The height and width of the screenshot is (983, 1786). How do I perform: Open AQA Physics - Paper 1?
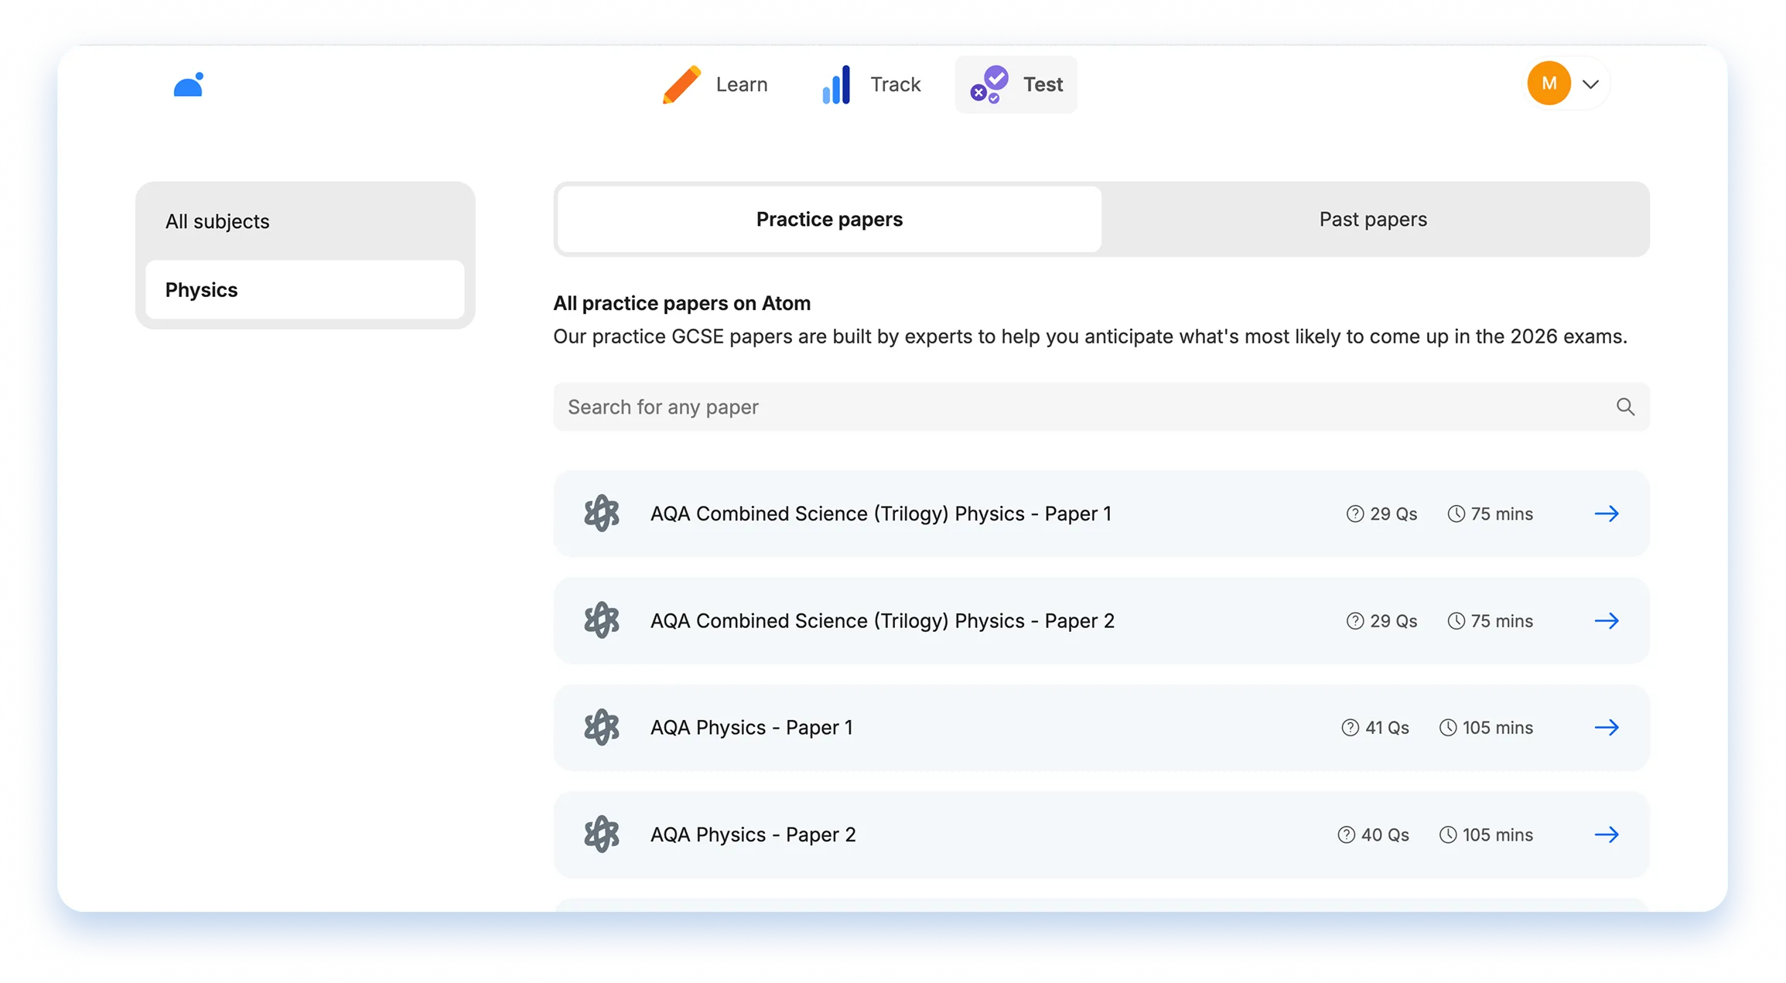pyautogui.click(x=1101, y=728)
